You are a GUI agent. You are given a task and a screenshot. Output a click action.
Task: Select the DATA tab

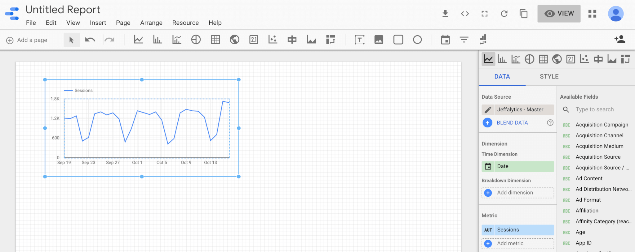coord(502,77)
